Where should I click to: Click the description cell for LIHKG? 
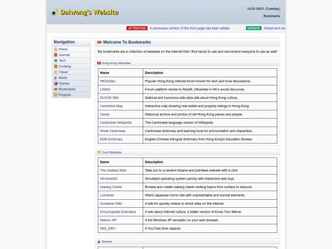[x=210, y=89]
